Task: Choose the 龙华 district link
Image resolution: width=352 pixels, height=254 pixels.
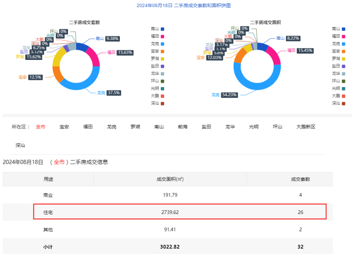Action: pos(230,127)
